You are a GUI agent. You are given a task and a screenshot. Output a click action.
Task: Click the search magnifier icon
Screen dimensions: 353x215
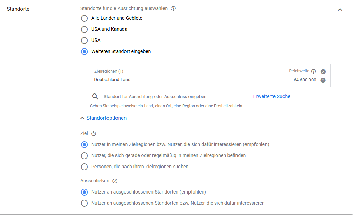pos(95,97)
